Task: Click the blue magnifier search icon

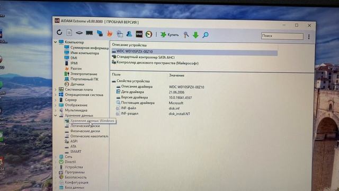Action: point(205,35)
